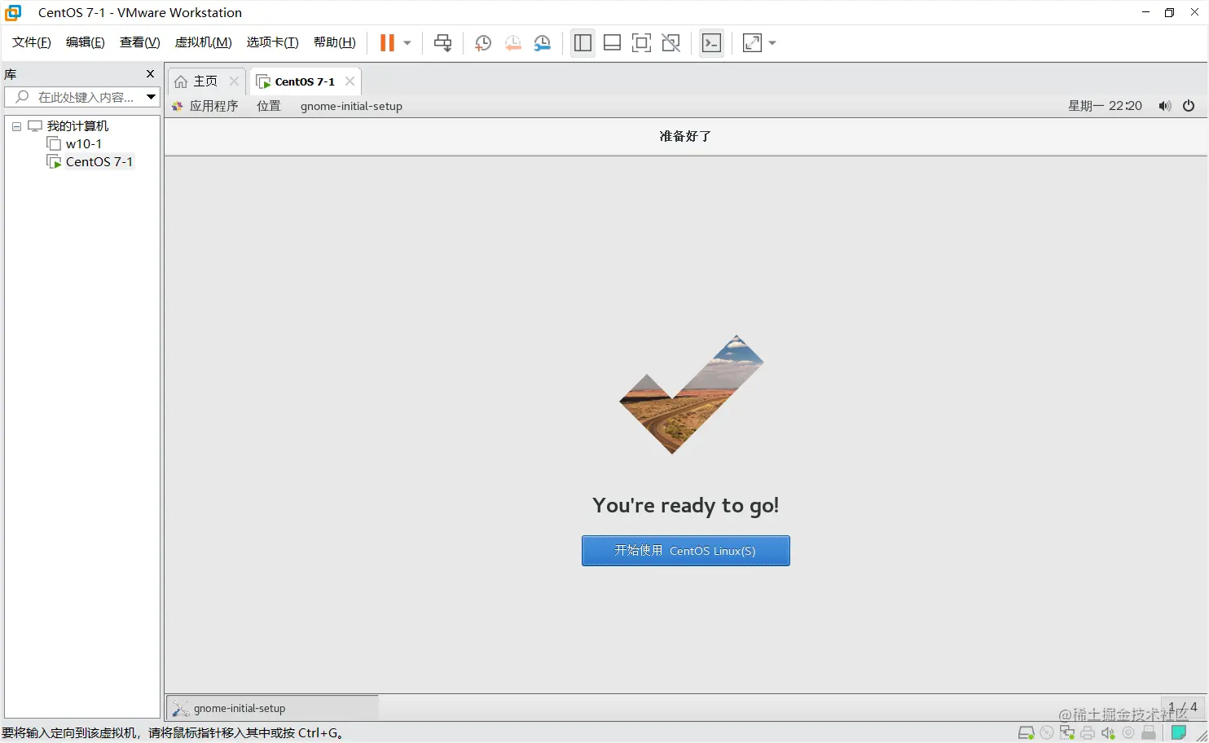Click gnome-initial-setup in the guest top bar
Image resolution: width=1209 pixels, height=743 pixels.
point(351,106)
